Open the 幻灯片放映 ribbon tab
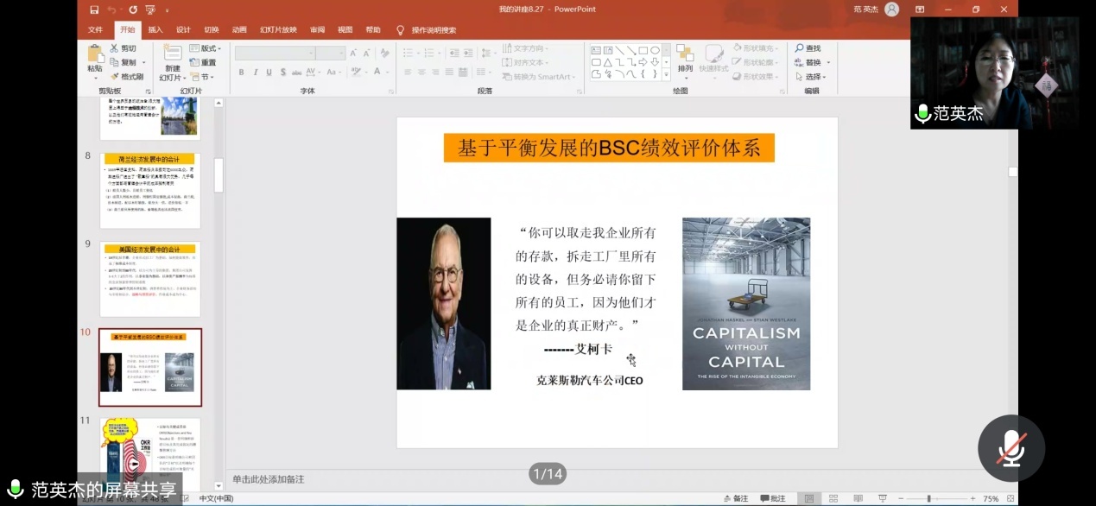 click(x=278, y=28)
